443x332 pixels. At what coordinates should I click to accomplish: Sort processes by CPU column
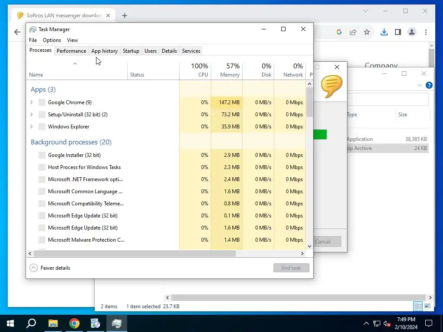tap(195, 70)
